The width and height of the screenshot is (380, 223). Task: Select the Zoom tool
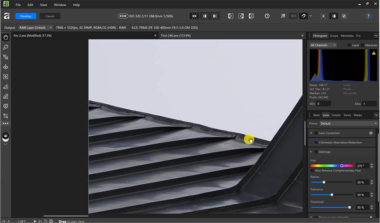click(6, 47)
